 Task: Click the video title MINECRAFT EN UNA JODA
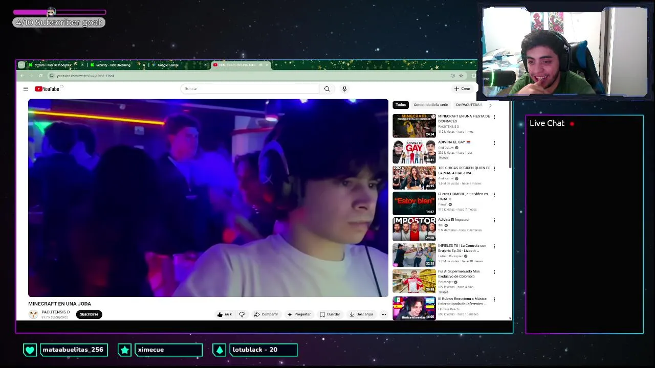pos(59,304)
